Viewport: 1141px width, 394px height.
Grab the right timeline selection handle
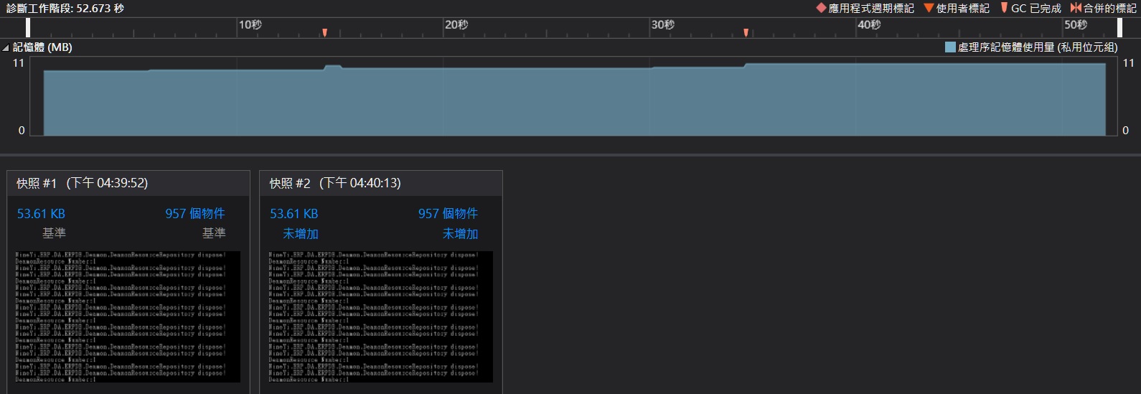click(1119, 27)
